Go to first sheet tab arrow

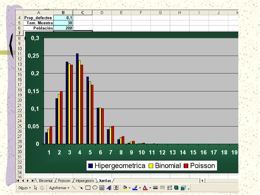(18, 181)
